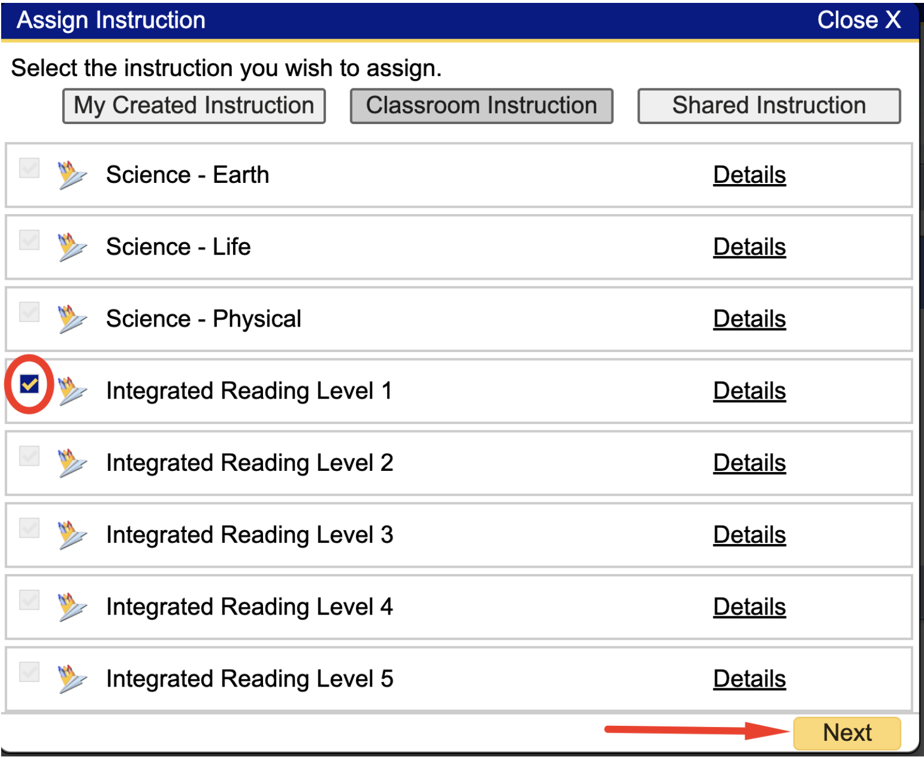Click the instruction icon beside Science - Life

(70, 247)
